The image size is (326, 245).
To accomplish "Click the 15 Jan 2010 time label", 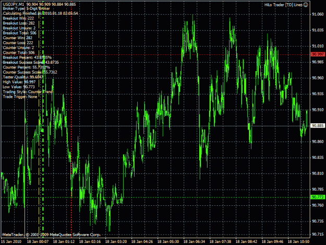I will (11, 241).
